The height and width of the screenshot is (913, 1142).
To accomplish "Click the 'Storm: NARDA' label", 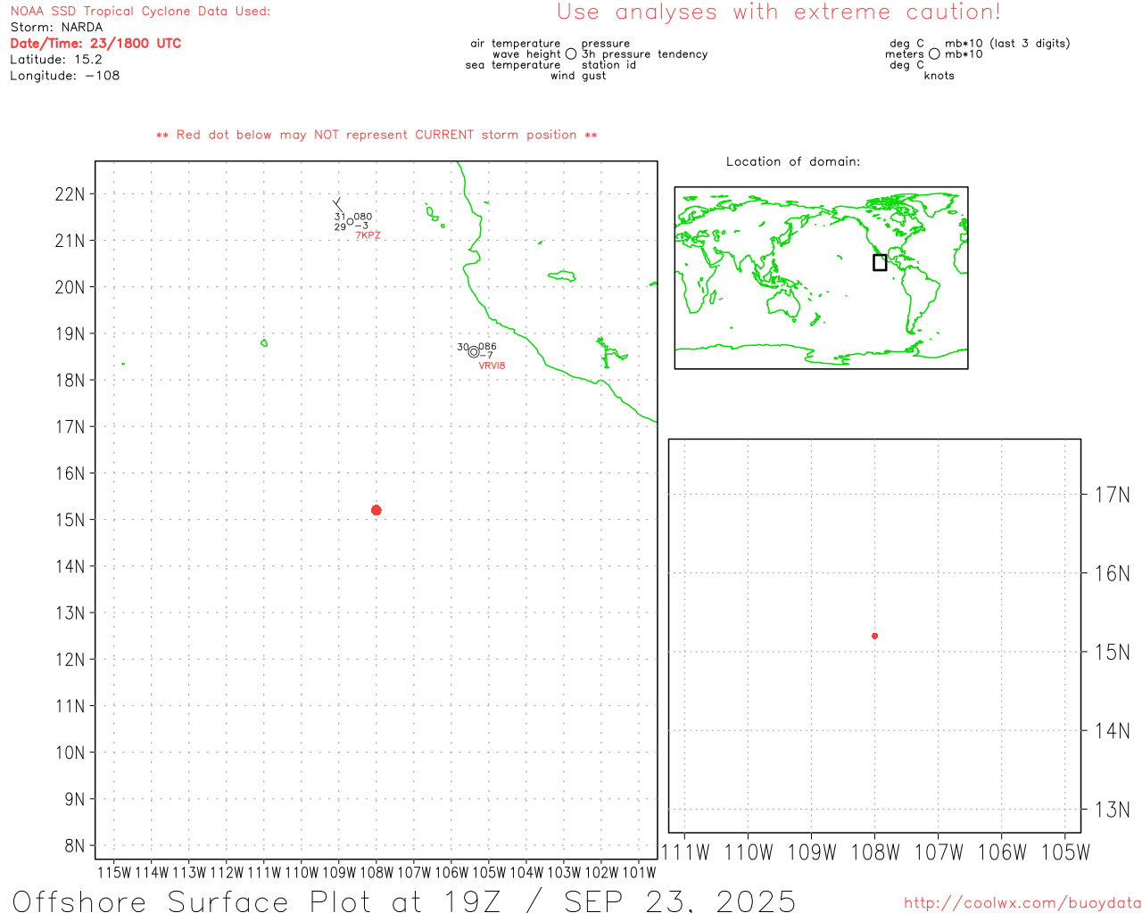I will (56, 28).
